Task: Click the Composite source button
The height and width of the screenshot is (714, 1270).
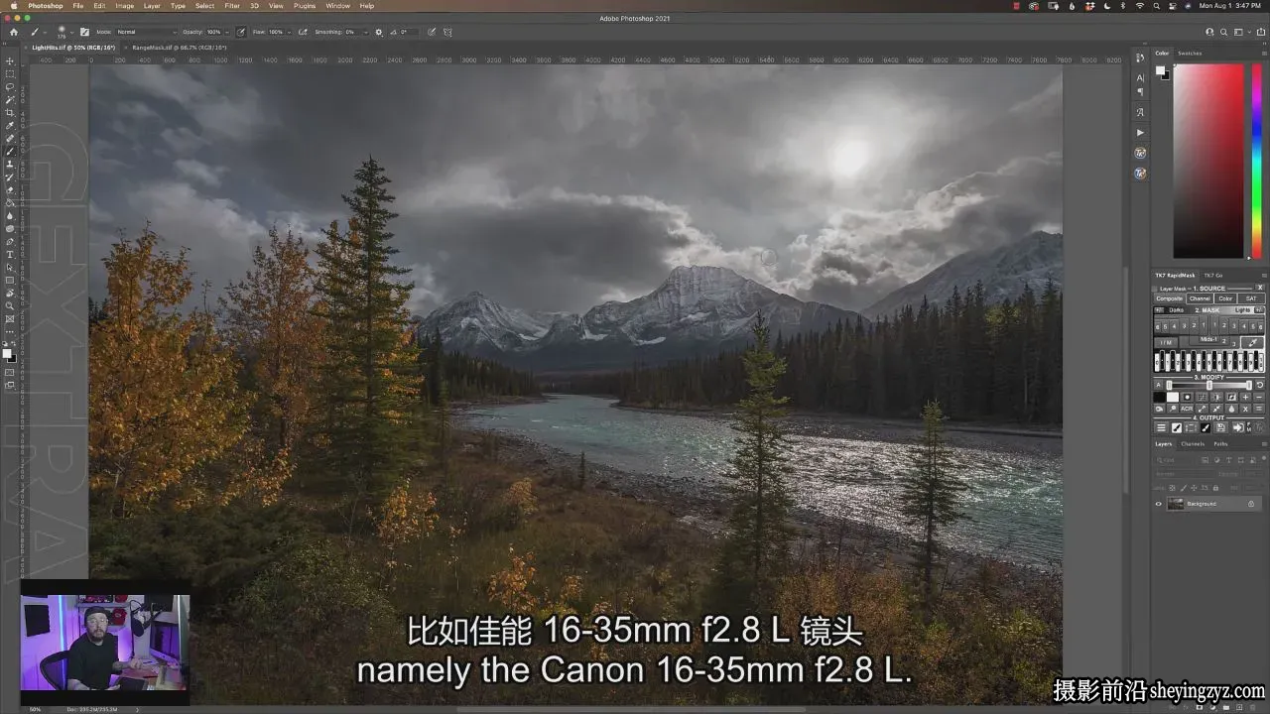Action: (1169, 298)
